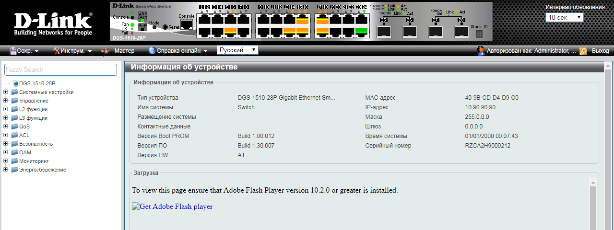Expand the Энергосбережение tree node
Image resolution: width=614 pixels, height=230 pixels.
[x=5, y=170]
